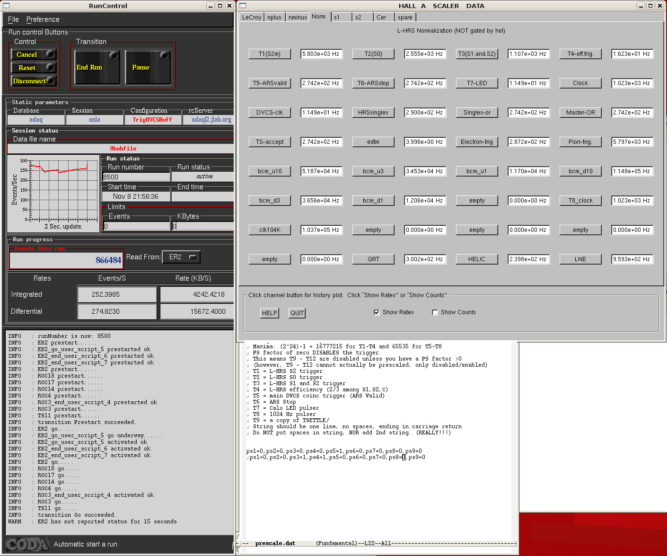Screen dimensions: 667x556
Task: Click the T6-ARSstop channel button
Action: [373, 83]
